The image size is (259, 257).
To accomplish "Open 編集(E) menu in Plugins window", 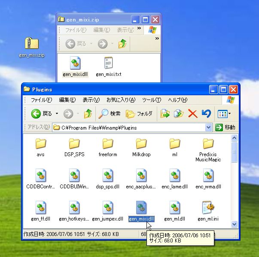I will pyautogui.click(x=67, y=100).
